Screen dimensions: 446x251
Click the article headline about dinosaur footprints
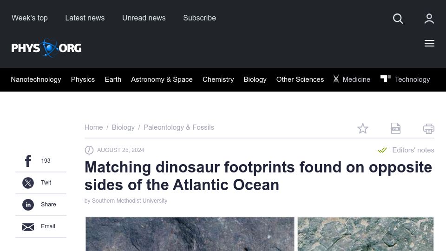pyautogui.click(x=258, y=176)
